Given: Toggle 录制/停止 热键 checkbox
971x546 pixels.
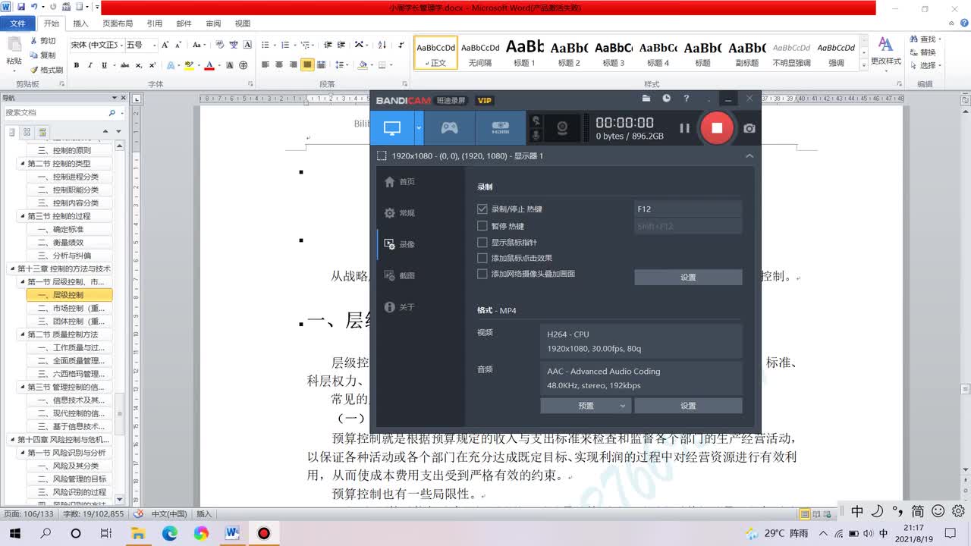Looking at the screenshot, I should [482, 209].
